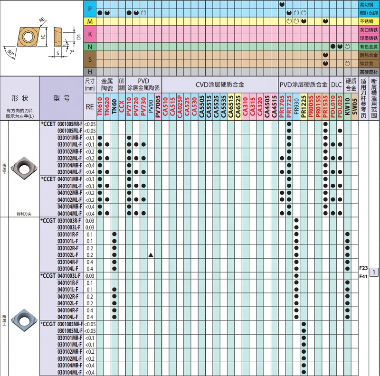Click the CCX grade header
This screenshot has height=376, width=380.
(122, 107)
